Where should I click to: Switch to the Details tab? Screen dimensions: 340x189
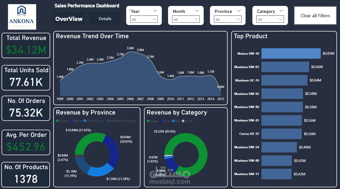pos(105,18)
